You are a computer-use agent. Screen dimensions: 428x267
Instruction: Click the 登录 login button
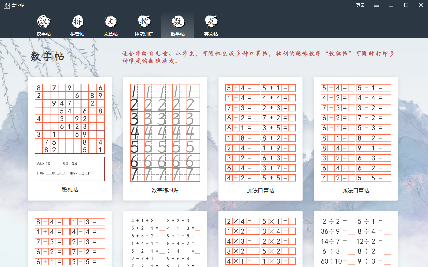(x=360, y=5)
